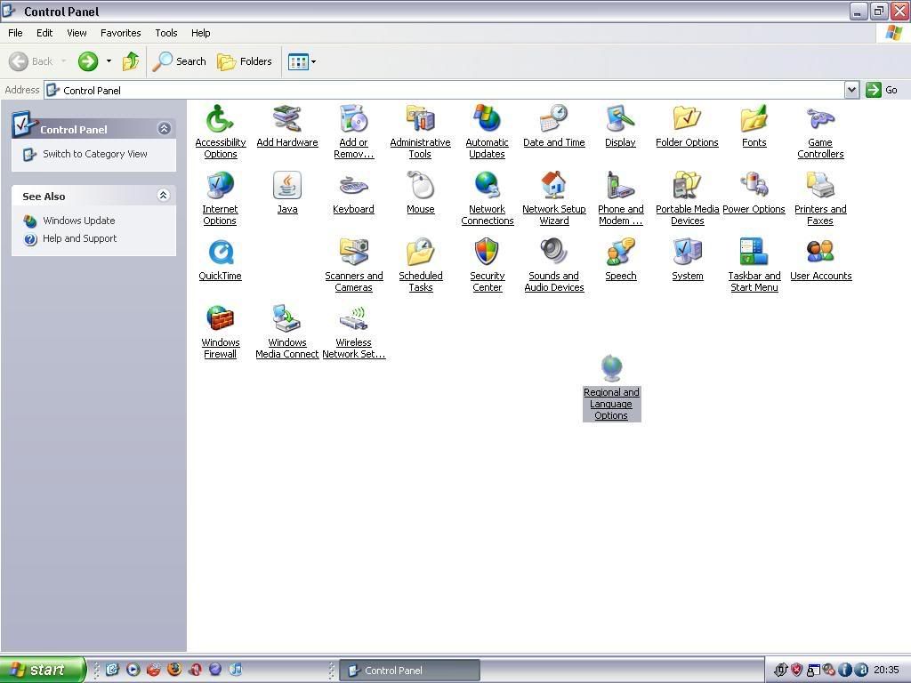The image size is (911, 683).
Task: Collapse the See Also sidebar section
Action: tap(164, 196)
